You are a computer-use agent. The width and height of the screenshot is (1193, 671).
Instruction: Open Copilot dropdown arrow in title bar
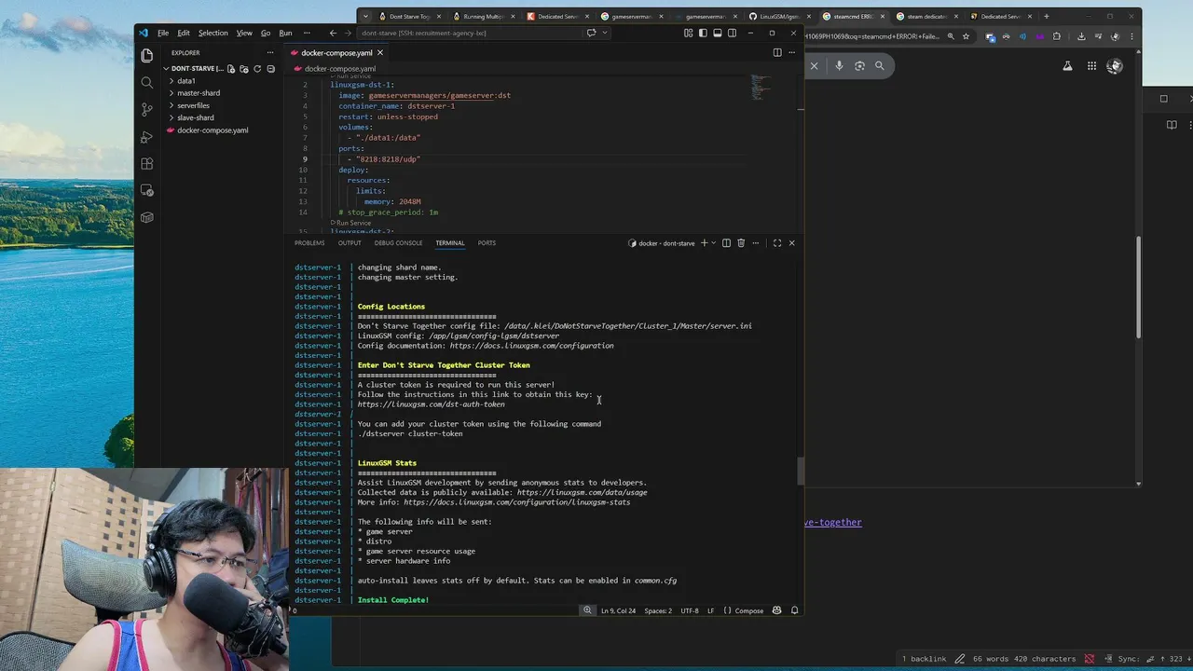click(x=605, y=33)
